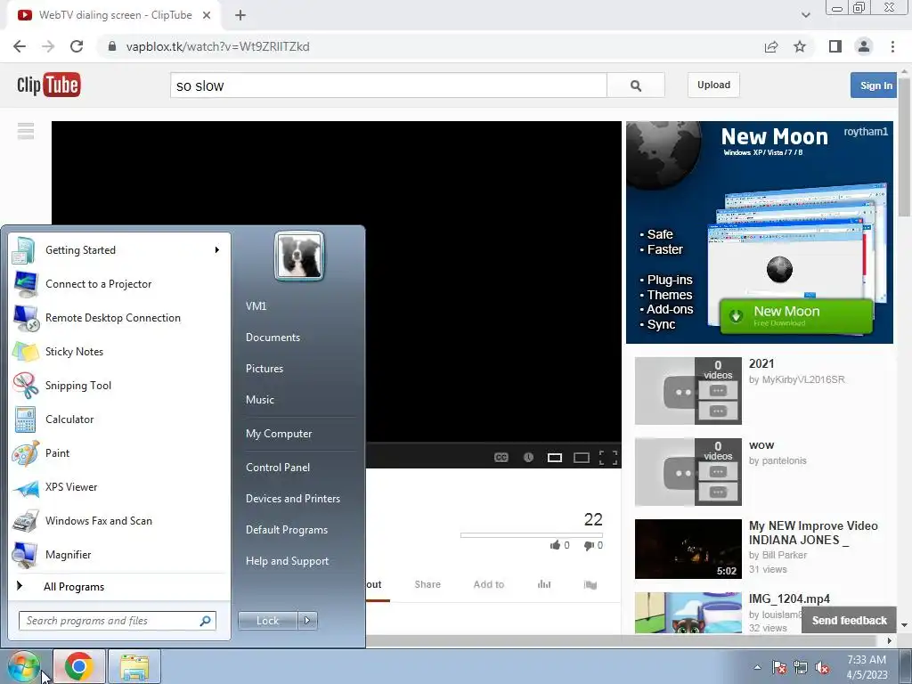Open shutdown options arrow next to Lock

coord(307,621)
